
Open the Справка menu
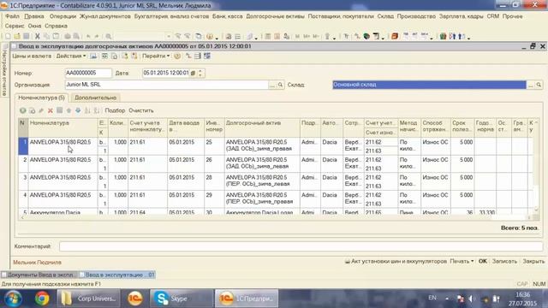click(x=56, y=26)
